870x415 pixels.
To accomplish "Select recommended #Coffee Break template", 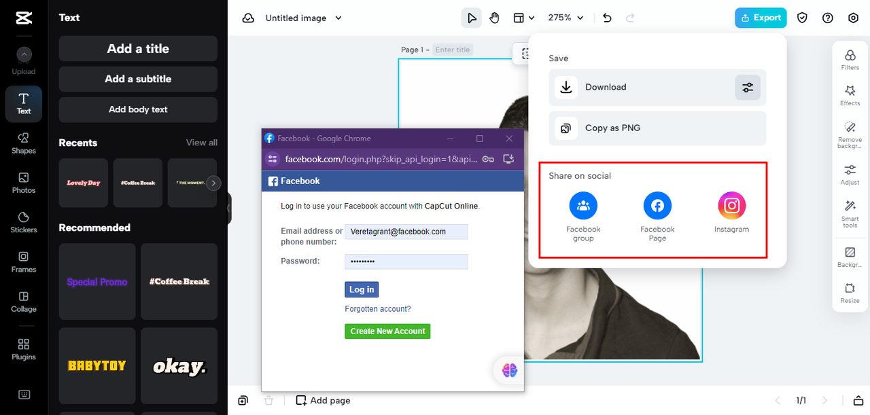I will [179, 282].
